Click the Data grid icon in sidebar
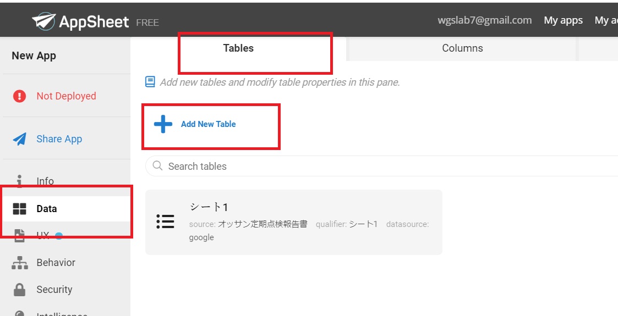This screenshot has width=618, height=316. [x=19, y=209]
